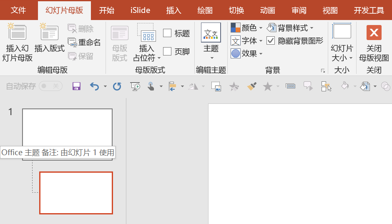Toggle the Title (标题) checkbox
The height and width of the screenshot is (224, 392).
[x=167, y=33]
